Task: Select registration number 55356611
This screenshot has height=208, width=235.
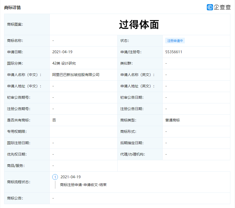Action: tap(173, 52)
